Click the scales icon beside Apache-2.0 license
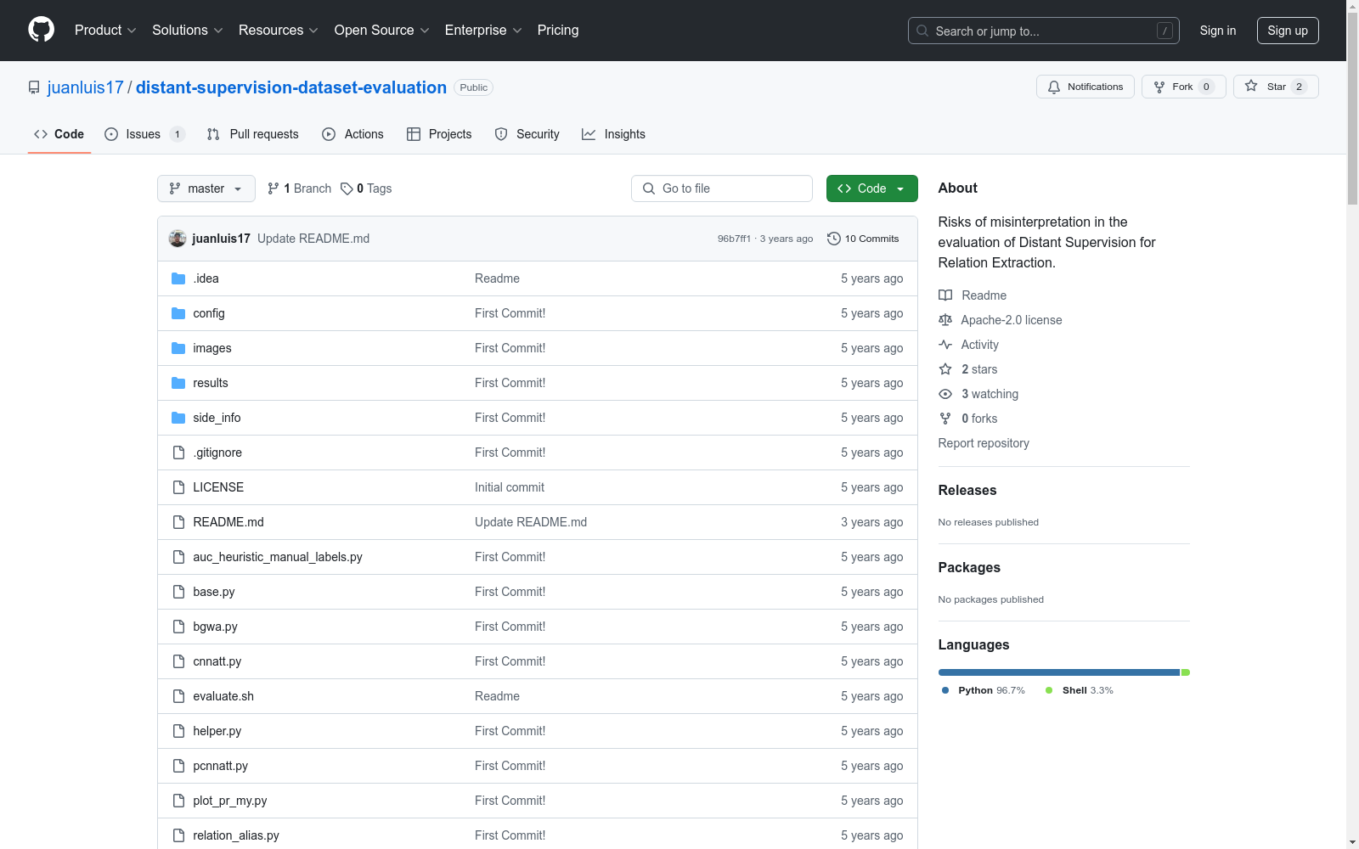This screenshot has width=1359, height=849. tap(945, 320)
